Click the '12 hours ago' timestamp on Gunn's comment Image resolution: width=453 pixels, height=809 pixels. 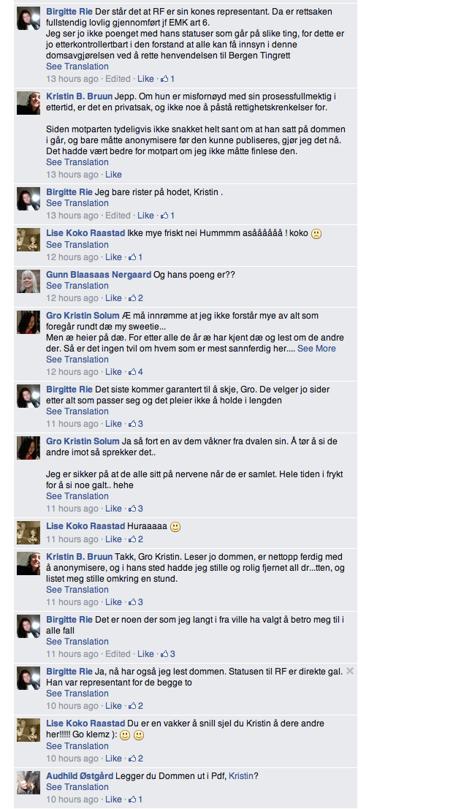click(x=72, y=297)
